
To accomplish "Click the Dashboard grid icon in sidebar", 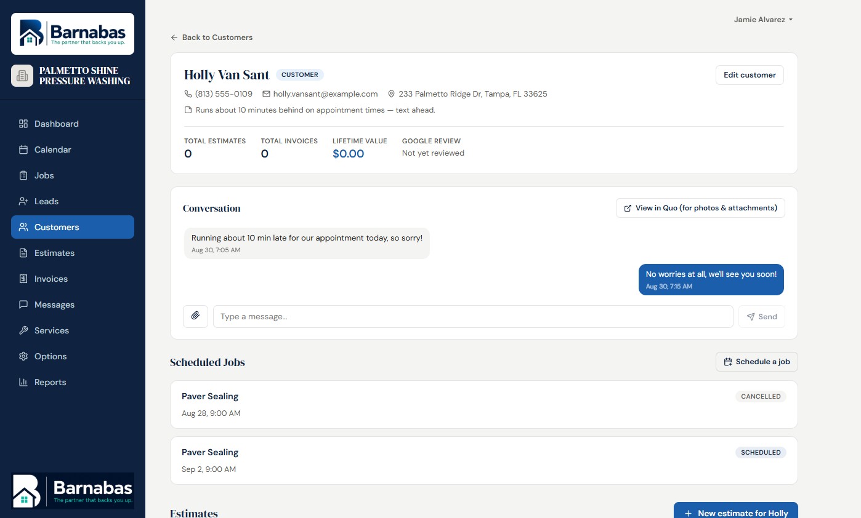I will pyautogui.click(x=23, y=124).
